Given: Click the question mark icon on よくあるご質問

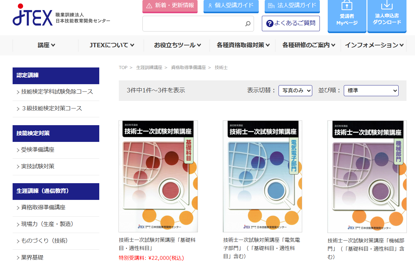Looking at the screenshot, I should (270, 24).
